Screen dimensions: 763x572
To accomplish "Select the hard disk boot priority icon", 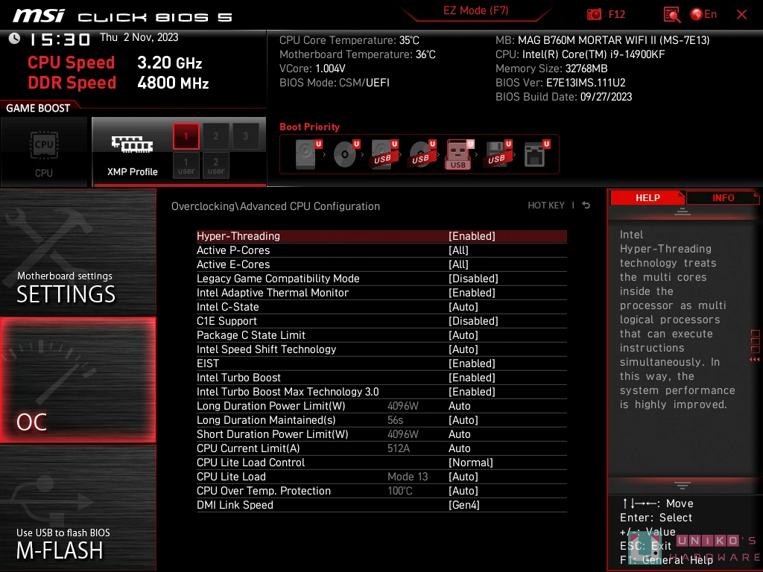I will [x=306, y=155].
